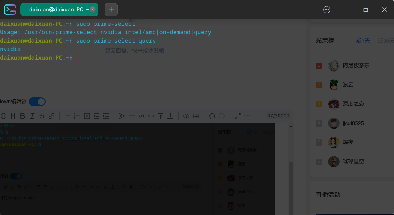Viewport: 394px width, 215px height.
Task: Open user 辉夜's profile name link
Action: click(x=348, y=142)
